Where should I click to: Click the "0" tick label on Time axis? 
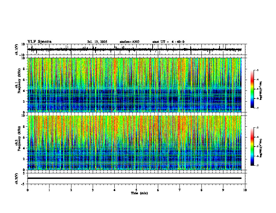click(x=28, y=190)
